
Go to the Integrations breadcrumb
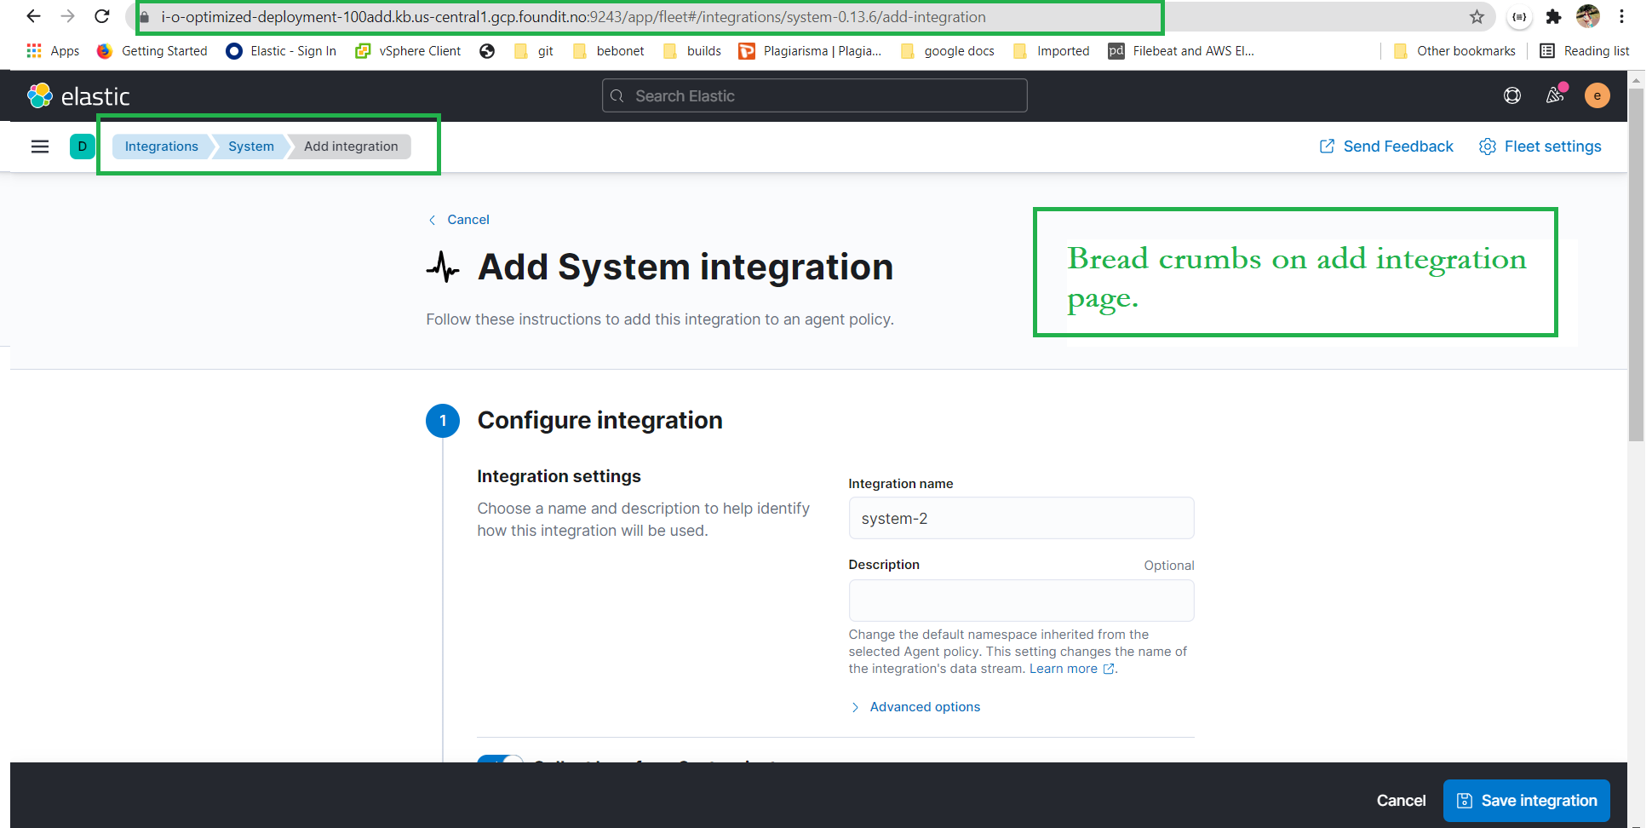click(x=161, y=147)
